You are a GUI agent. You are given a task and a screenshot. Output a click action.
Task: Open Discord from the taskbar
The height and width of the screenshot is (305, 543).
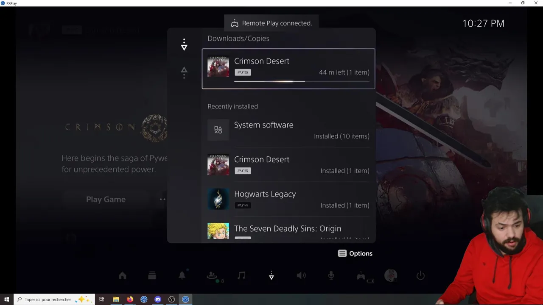point(158,299)
